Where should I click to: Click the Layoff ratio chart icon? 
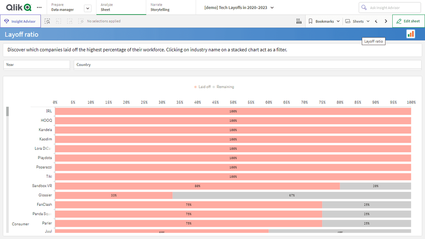pyautogui.click(x=411, y=34)
